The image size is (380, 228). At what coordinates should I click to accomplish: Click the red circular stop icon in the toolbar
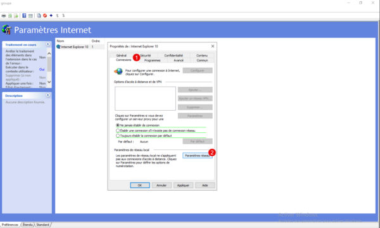coord(45,15)
